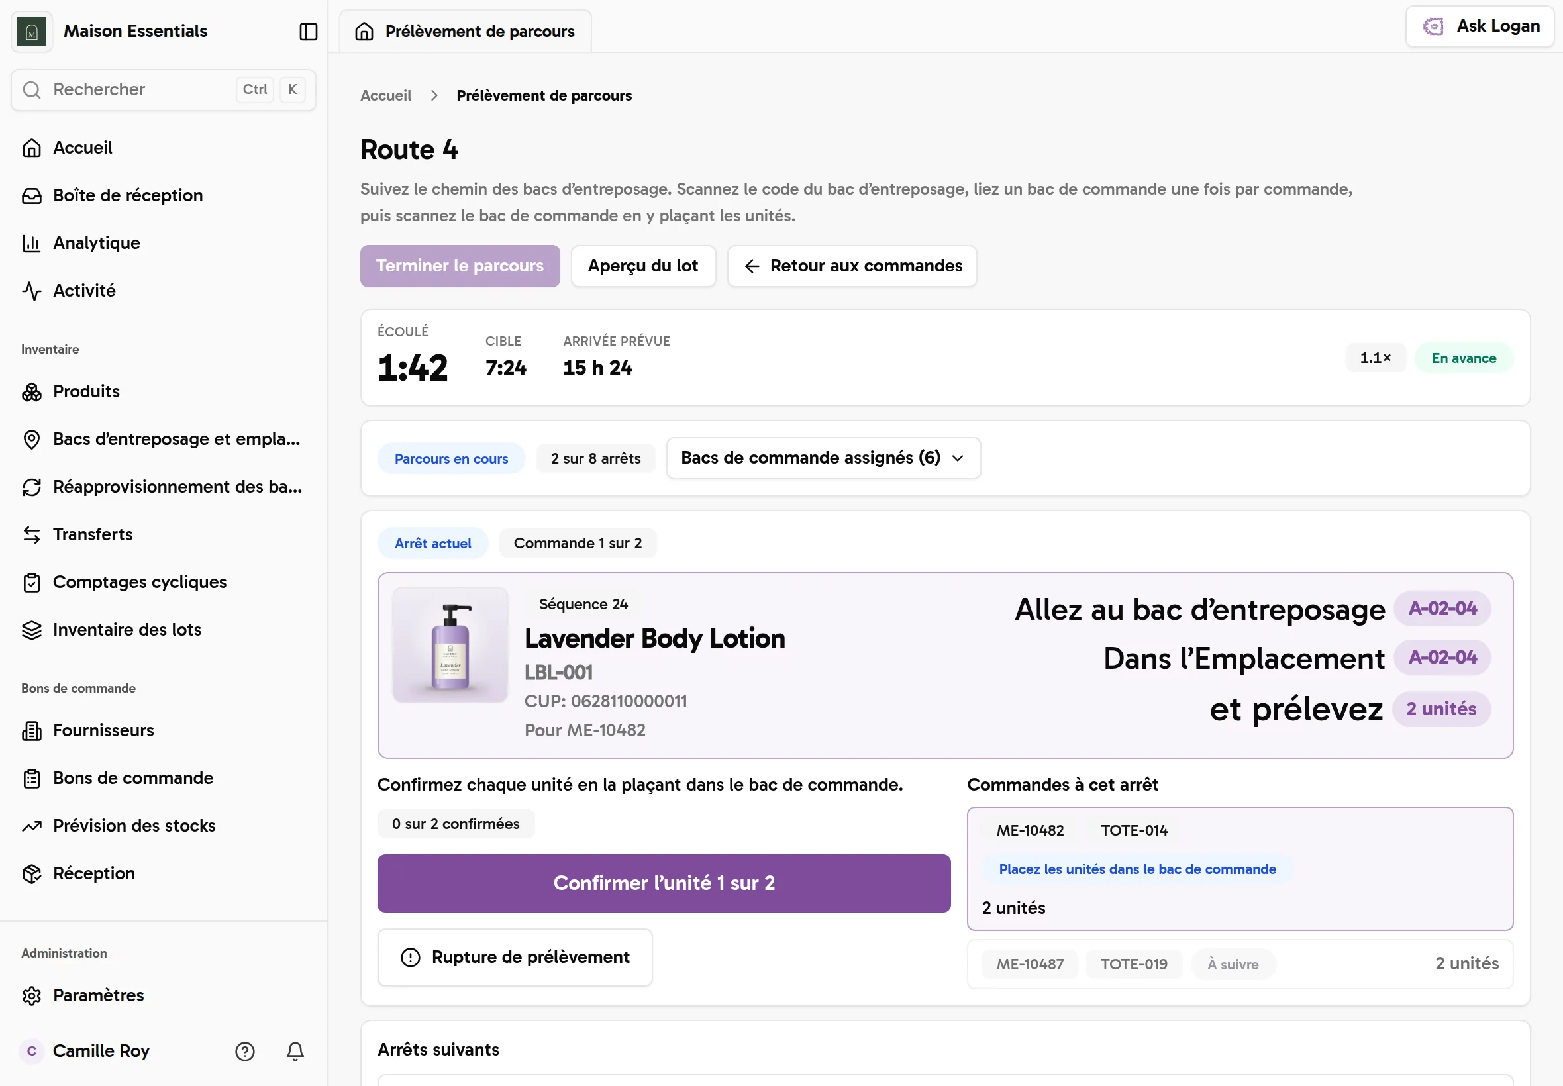Open Bacs d'entreposage et emplacements
1563x1086 pixels.
[164, 439]
